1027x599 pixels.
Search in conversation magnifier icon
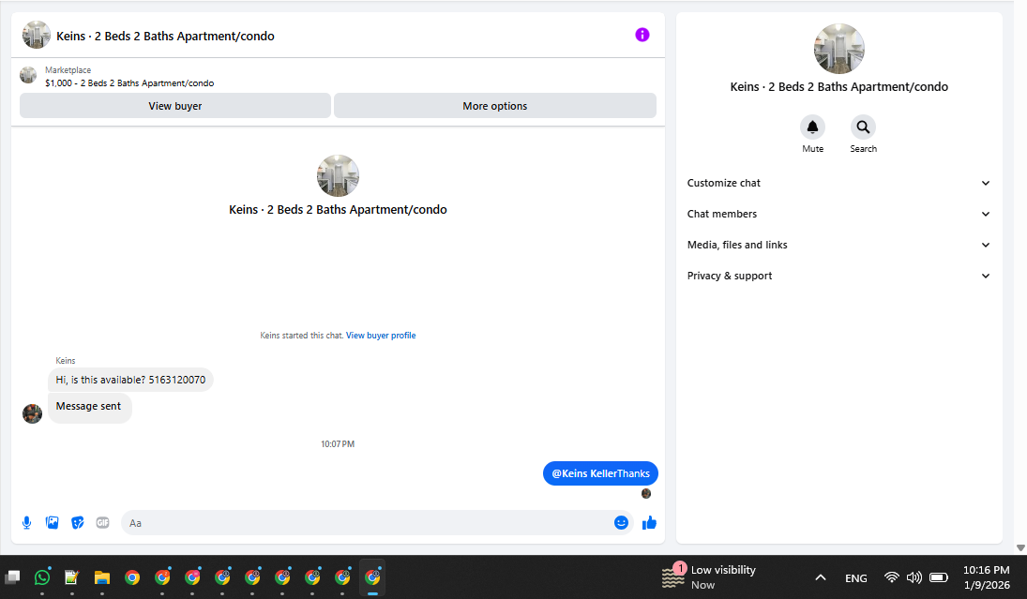863,127
